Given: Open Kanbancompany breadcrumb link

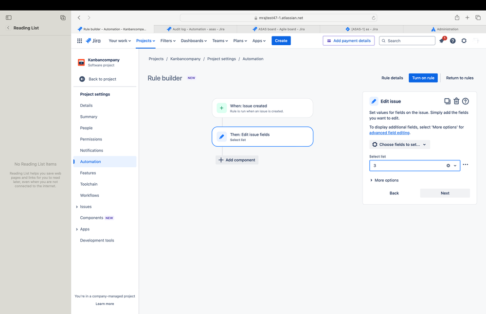Looking at the screenshot, I should (185, 59).
